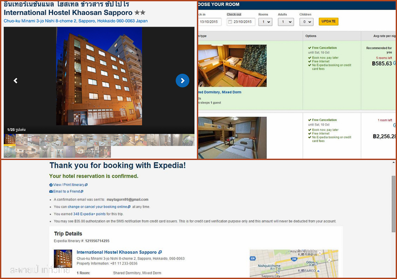Select the itinerary number 121956714295
Viewport: 397px width, 279px height.
tap(97, 241)
